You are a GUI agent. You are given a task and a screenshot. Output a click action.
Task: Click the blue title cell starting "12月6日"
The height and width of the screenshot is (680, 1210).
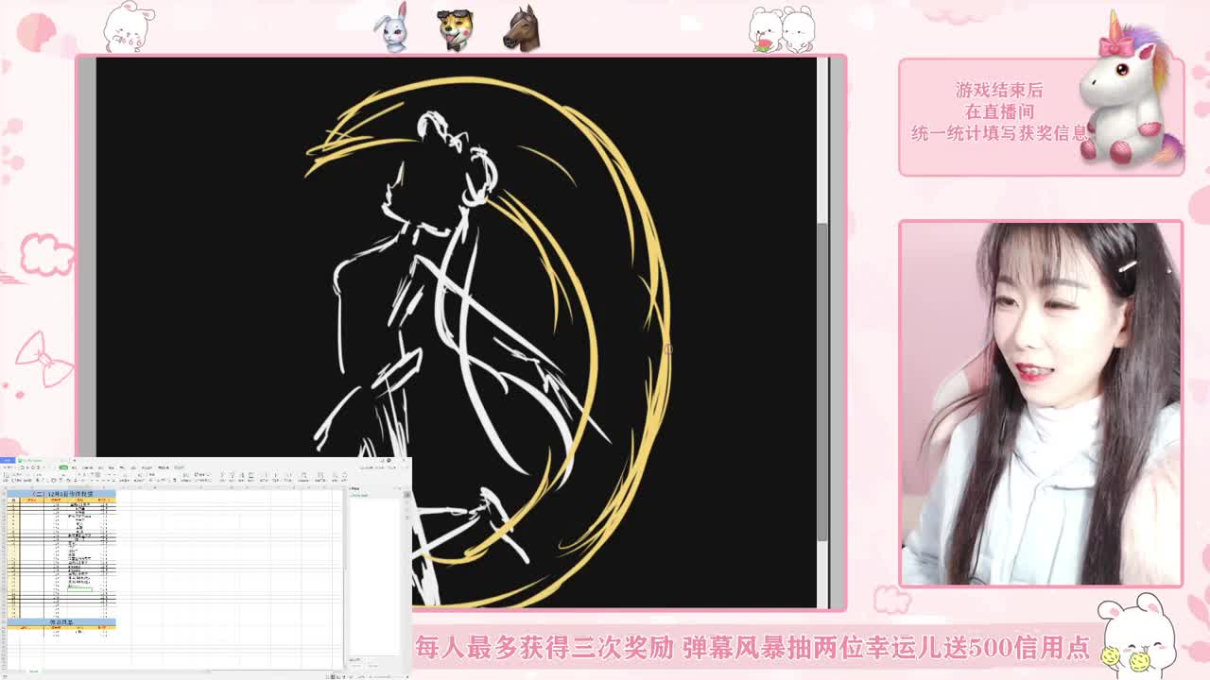61,494
